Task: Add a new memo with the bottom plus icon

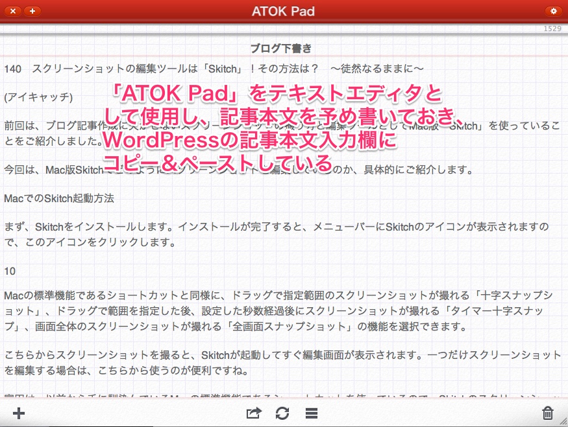Action: (x=19, y=413)
